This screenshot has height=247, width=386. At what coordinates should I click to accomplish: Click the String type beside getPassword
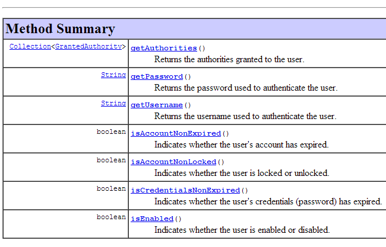pyautogui.click(x=113, y=75)
